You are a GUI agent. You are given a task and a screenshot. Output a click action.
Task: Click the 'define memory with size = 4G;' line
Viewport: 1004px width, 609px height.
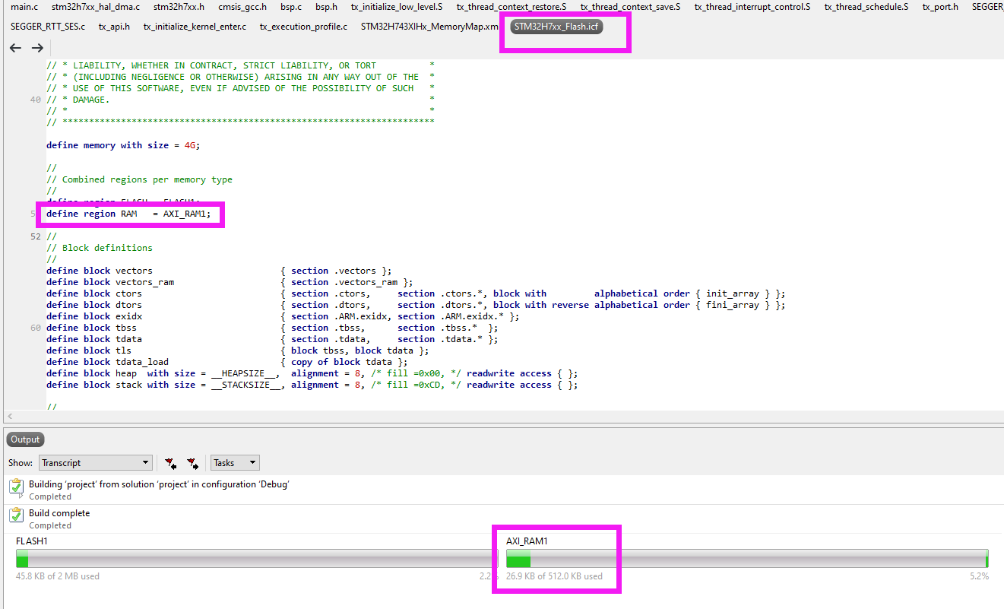point(123,145)
